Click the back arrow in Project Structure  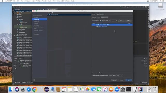point(33,13)
